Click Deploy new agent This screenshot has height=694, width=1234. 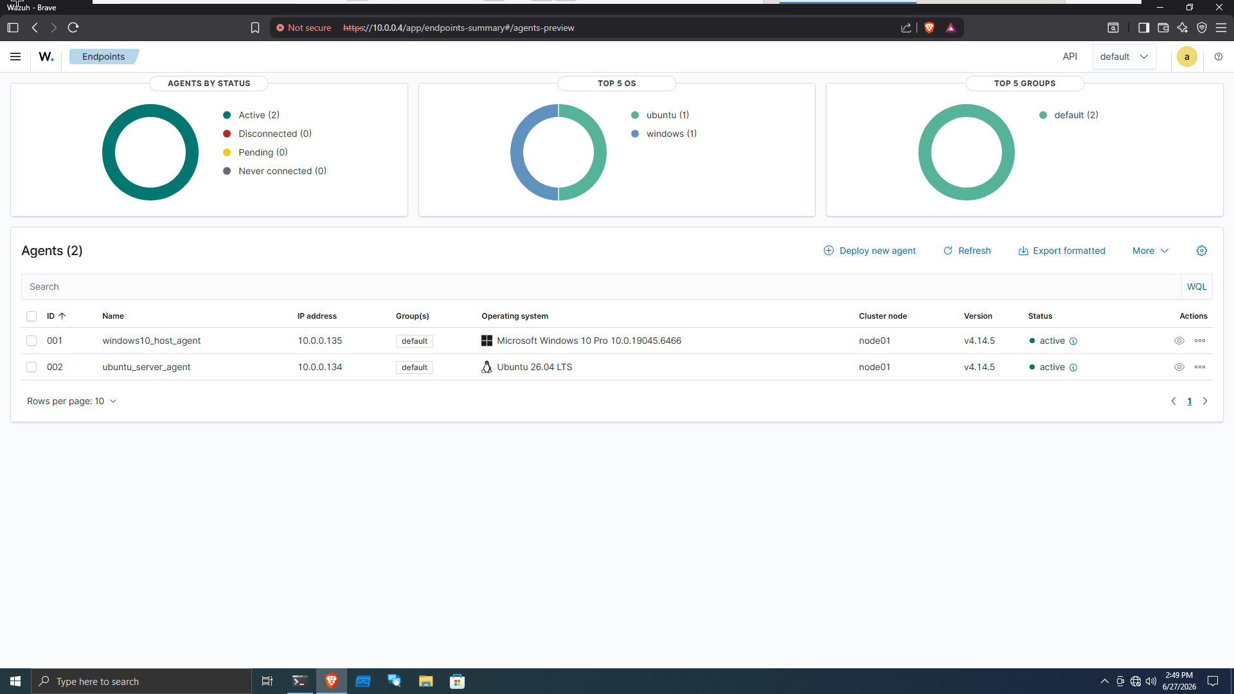tap(870, 251)
